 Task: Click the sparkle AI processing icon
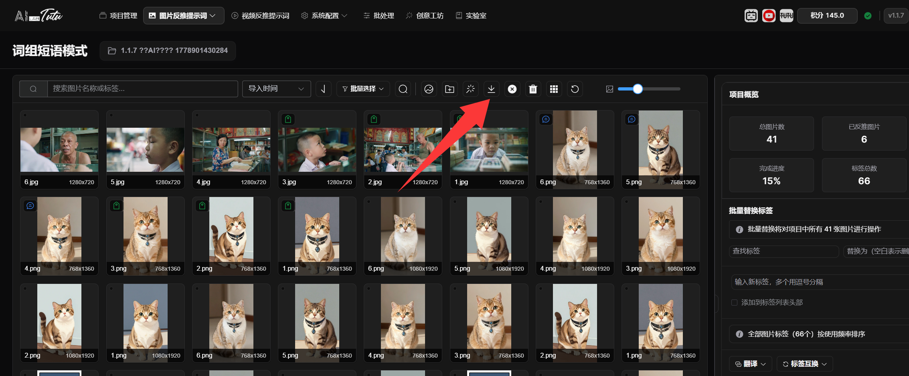470,89
